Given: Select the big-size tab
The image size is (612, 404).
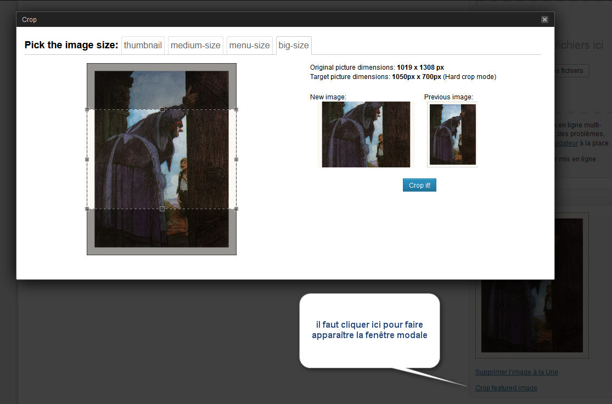Looking at the screenshot, I should [x=294, y=45].
